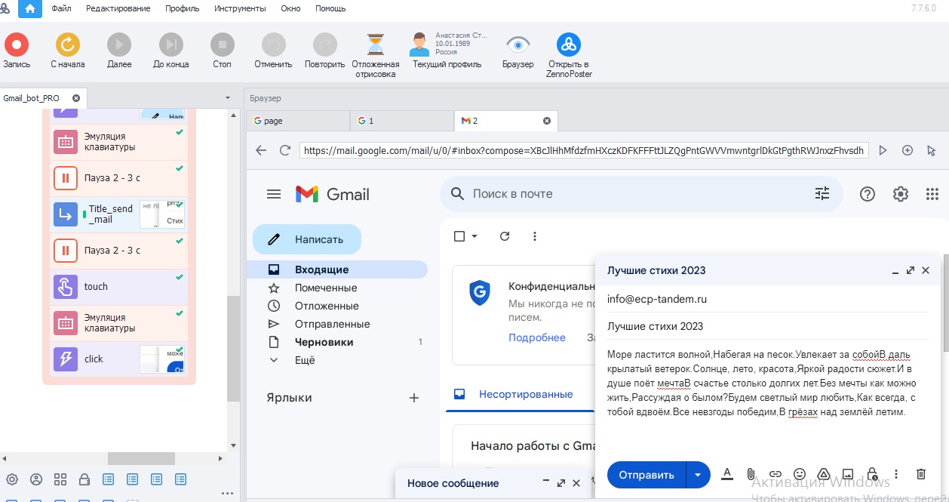Click the Браузер eye icon
This screenshot has width=949, height=502.
pos(518,45)
